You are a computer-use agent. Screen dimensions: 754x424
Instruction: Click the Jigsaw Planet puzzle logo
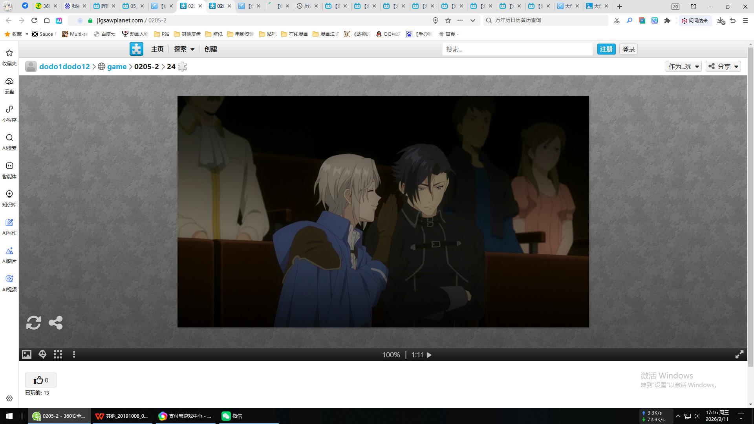(136, 49)
